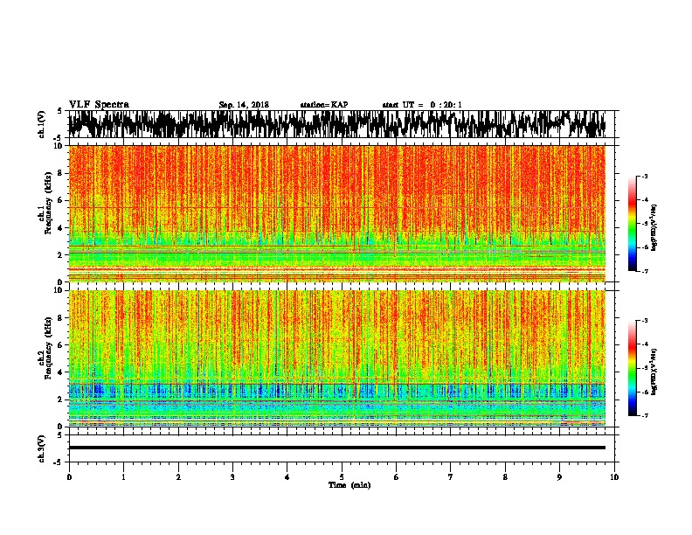Click the time axis tick label "5"
Screen dimensions: 692x535
[x=342, y=477]
